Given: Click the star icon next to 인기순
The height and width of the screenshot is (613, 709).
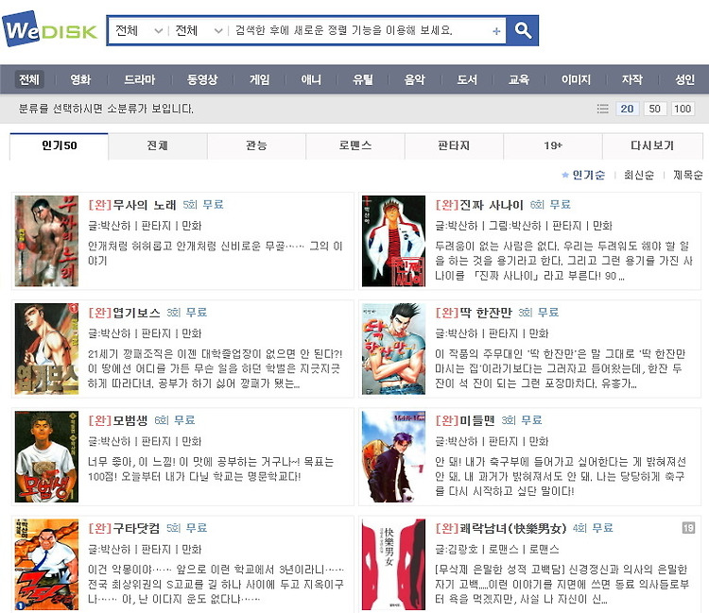Looking at the screenshot, I should click(x=564, y=175).
